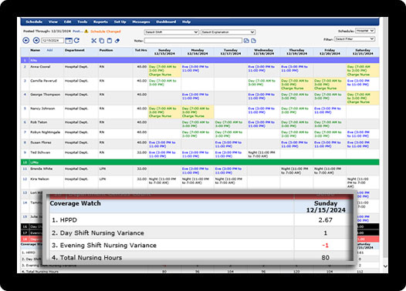
Task: Click the eraser icon
Action: [x=117, y=41]
